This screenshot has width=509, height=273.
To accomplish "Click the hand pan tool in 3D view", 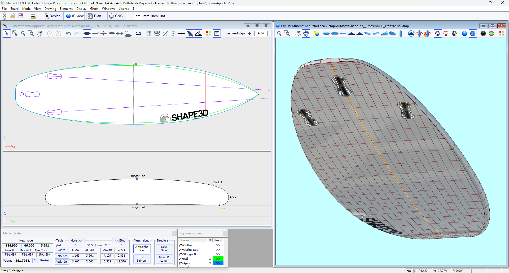I will point(298,34).
